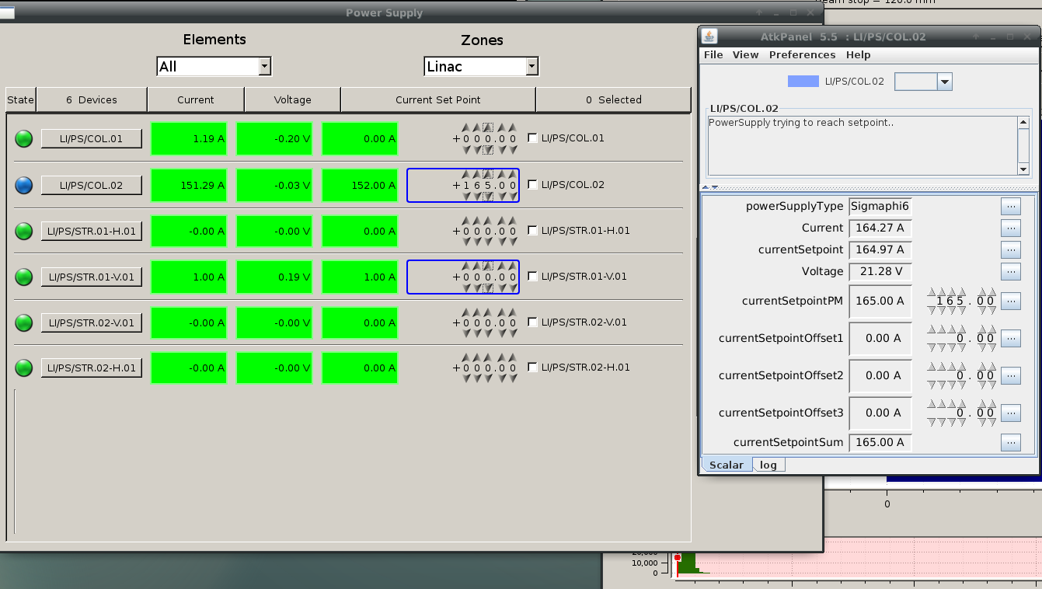Screen dimensions: 1042x589
Task: Click the blue state swatch in AtkPanel
Action: [803, 82]
